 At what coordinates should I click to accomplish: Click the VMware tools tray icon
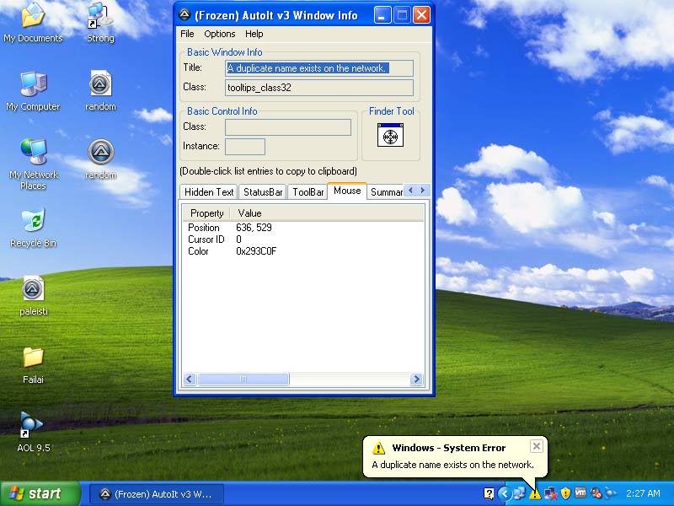(x=580, y=493)
